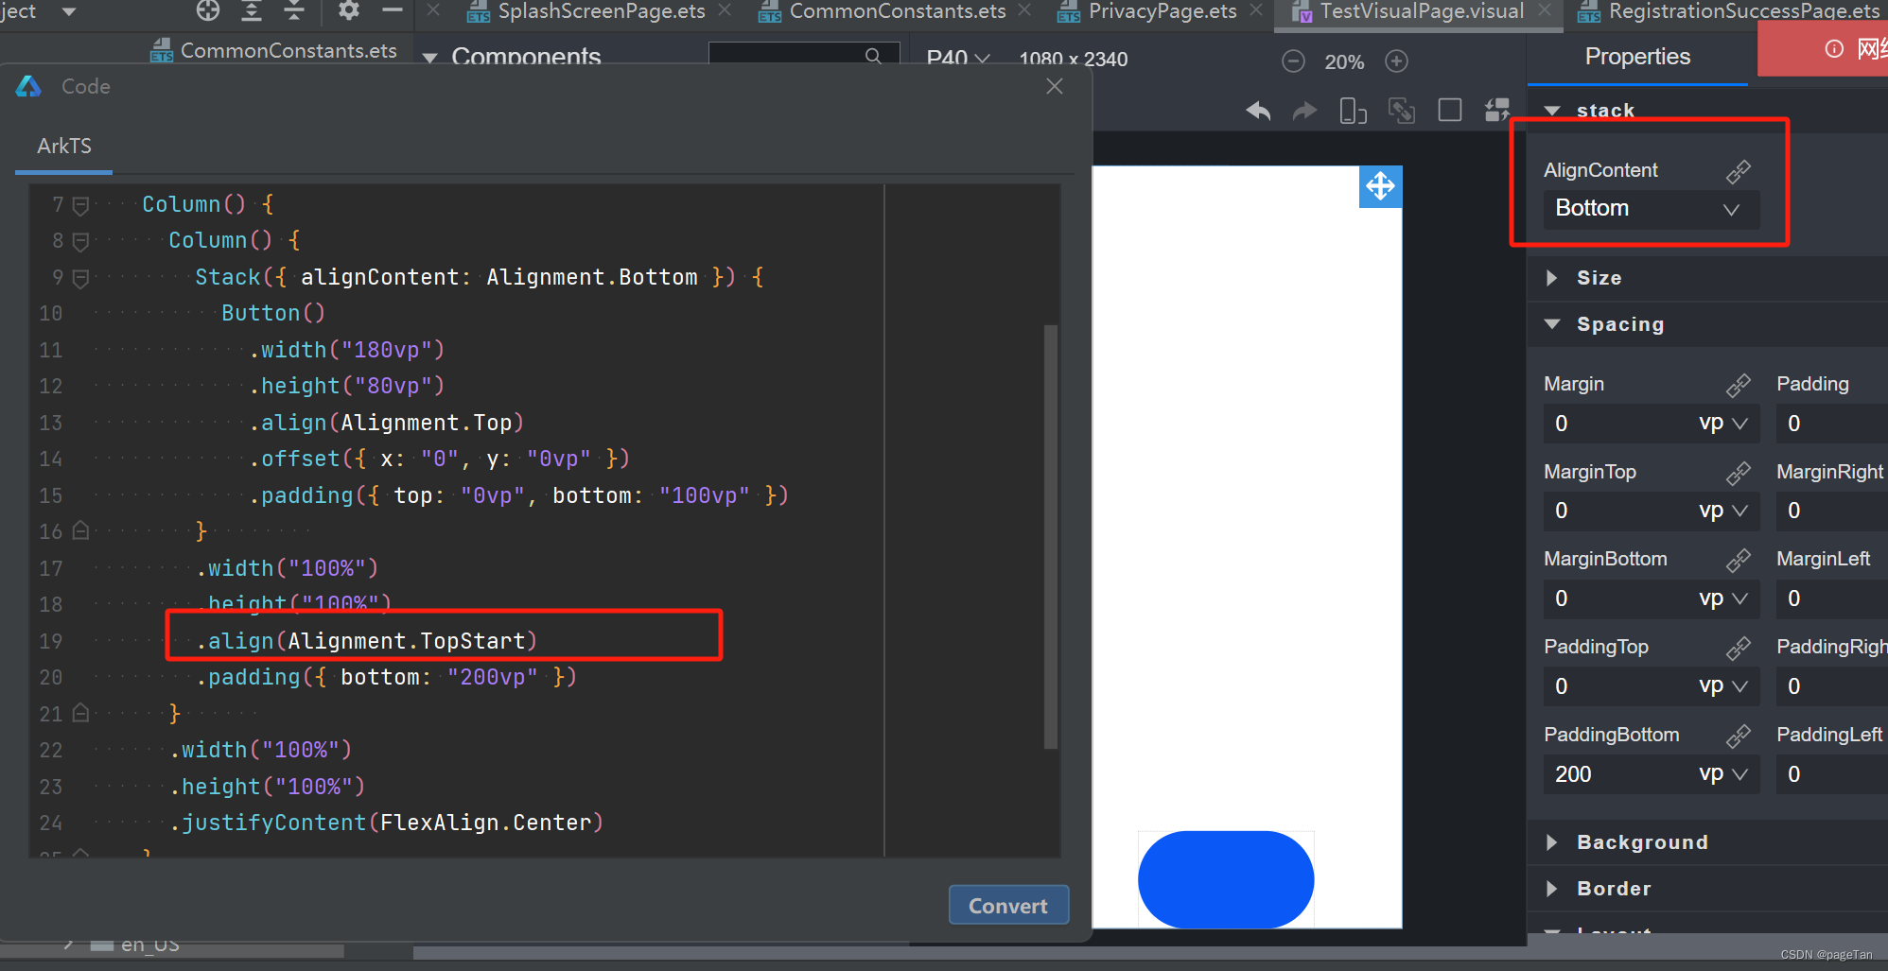
Task: Zoom in the visual preview
Action: coord(1396,61)
